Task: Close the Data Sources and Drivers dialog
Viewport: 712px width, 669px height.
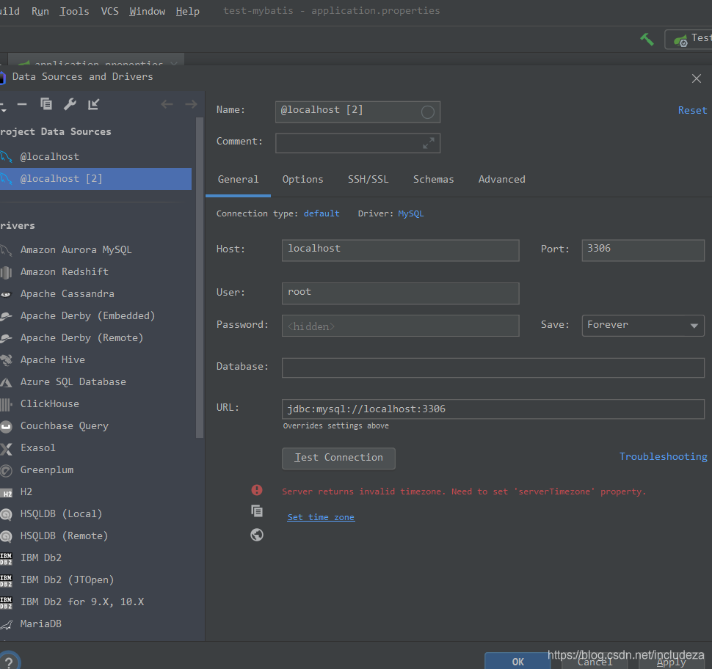Action: tap(696, 78)
